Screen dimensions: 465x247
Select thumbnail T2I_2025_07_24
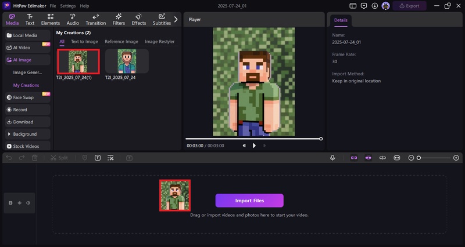pos(127,61)
